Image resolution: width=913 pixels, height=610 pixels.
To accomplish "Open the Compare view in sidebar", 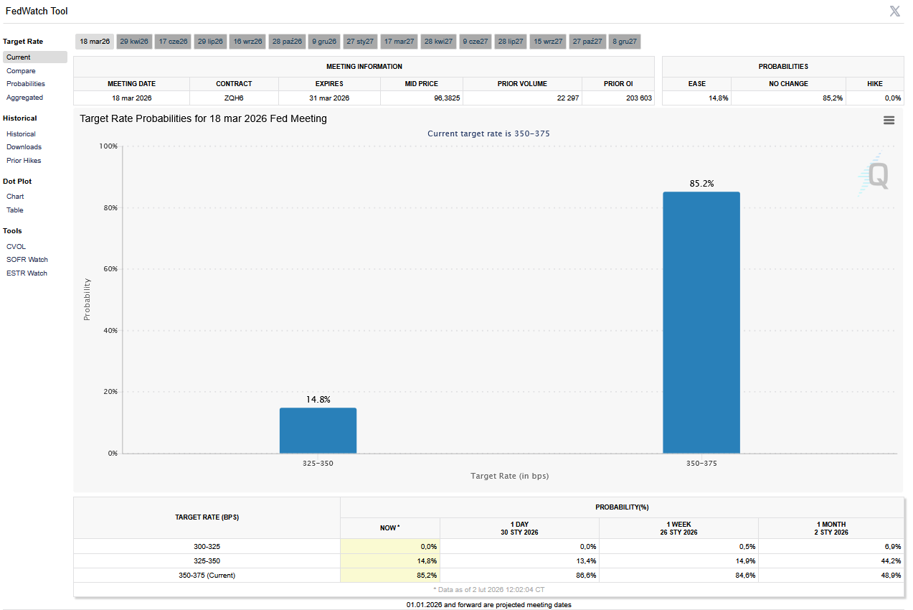I will 21,71.
